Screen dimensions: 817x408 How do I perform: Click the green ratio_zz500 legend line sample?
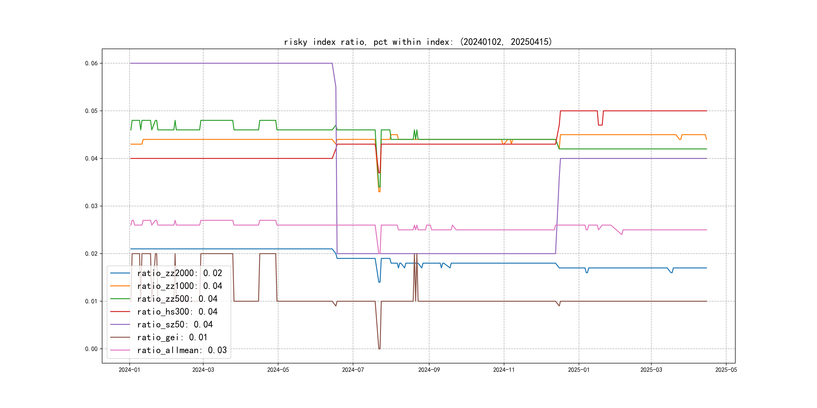[120, 299]
